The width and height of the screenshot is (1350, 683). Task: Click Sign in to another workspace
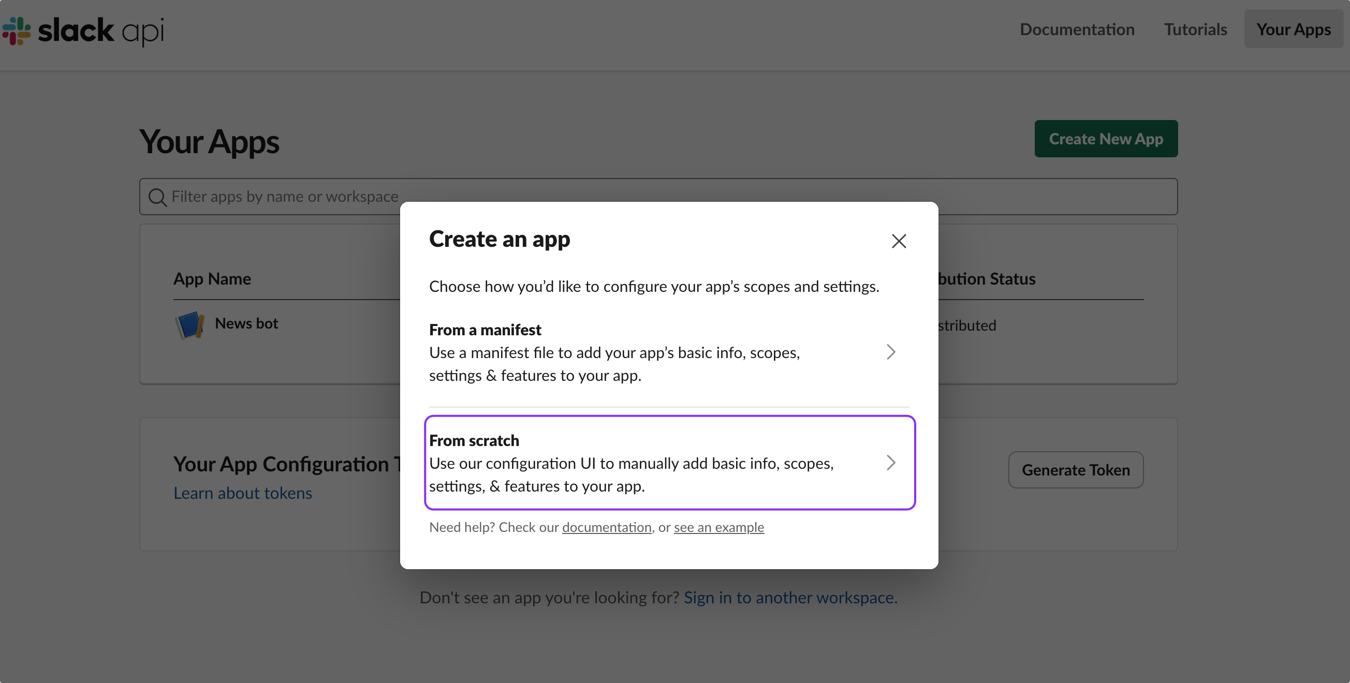(x=788, y=597)
